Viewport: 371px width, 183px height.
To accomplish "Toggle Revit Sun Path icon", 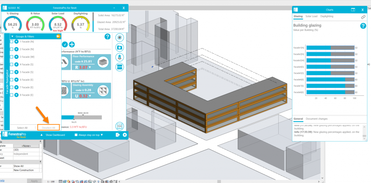I will pyautogui.click(x=68, y=181).
